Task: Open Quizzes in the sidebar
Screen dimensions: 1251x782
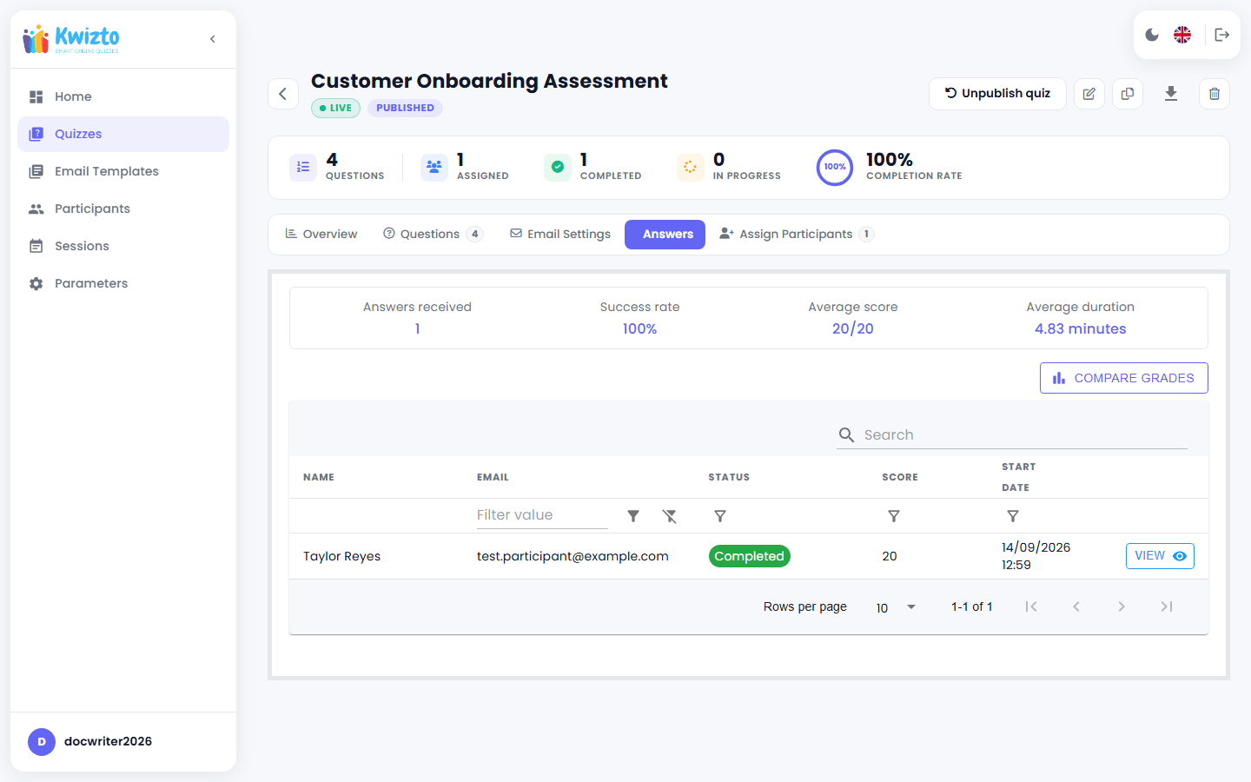Action: [x=123, y=134]
